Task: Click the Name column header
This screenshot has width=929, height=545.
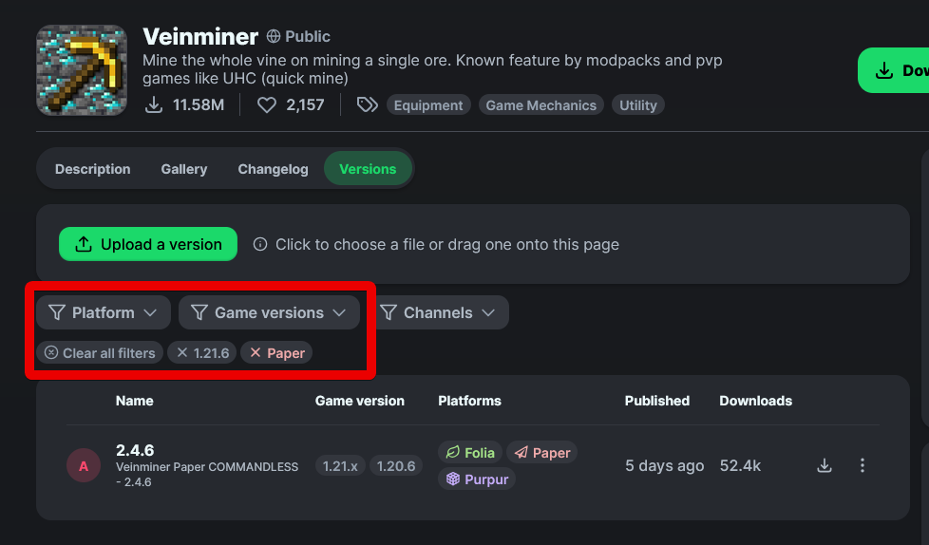Action: click(x=135, y=401)
